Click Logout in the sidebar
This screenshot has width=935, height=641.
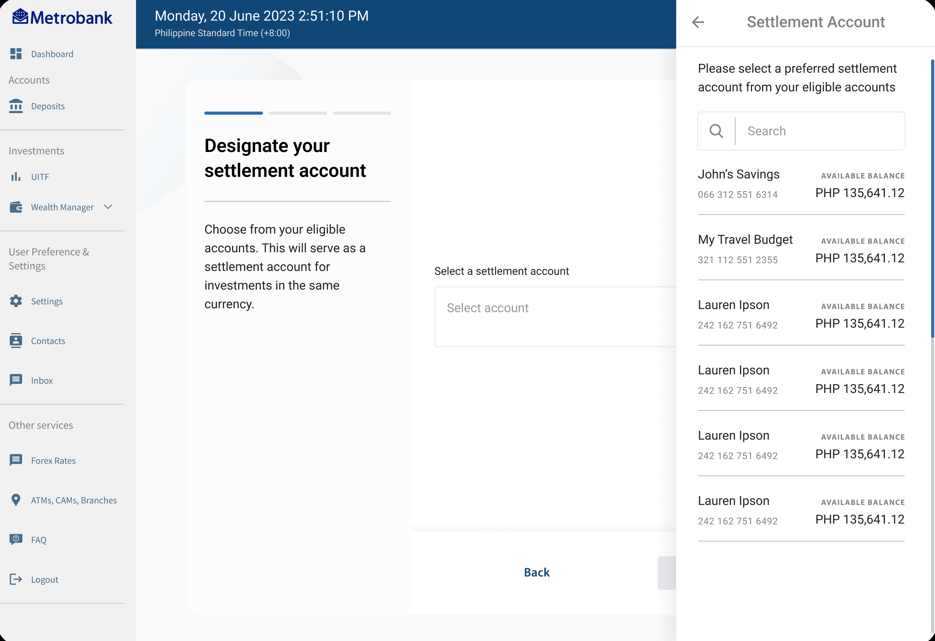[x=45, y=580]
